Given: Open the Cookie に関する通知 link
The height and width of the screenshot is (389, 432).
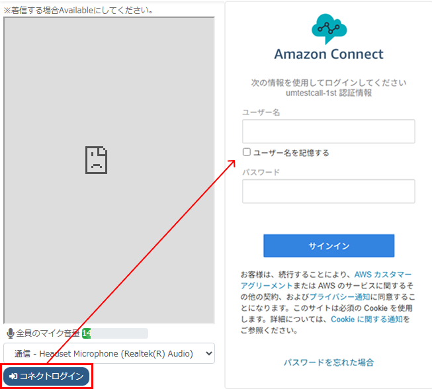Looking at the screenshot, I should (367, 320).
